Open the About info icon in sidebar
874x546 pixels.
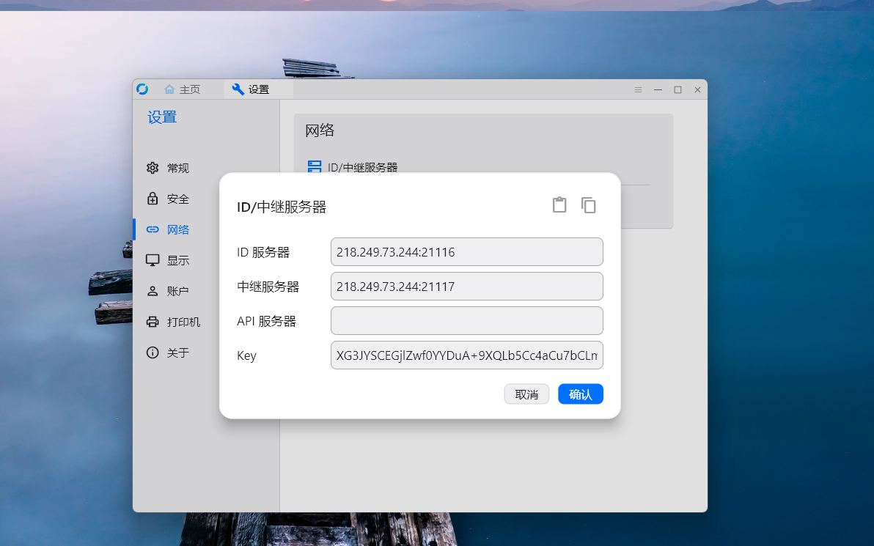coord(153,353)
